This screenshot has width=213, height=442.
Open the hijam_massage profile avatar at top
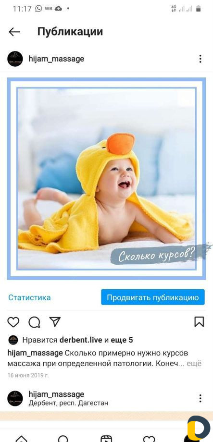tap(15, 59)
